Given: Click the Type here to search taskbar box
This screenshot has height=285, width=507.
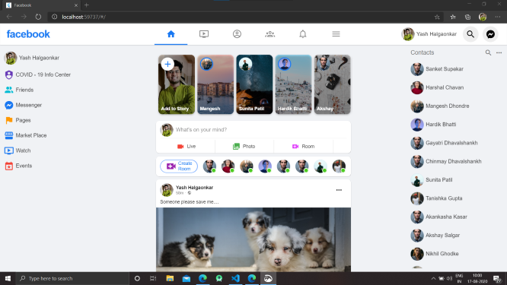Looking at the screenshot, I should (x=72, y=278).
